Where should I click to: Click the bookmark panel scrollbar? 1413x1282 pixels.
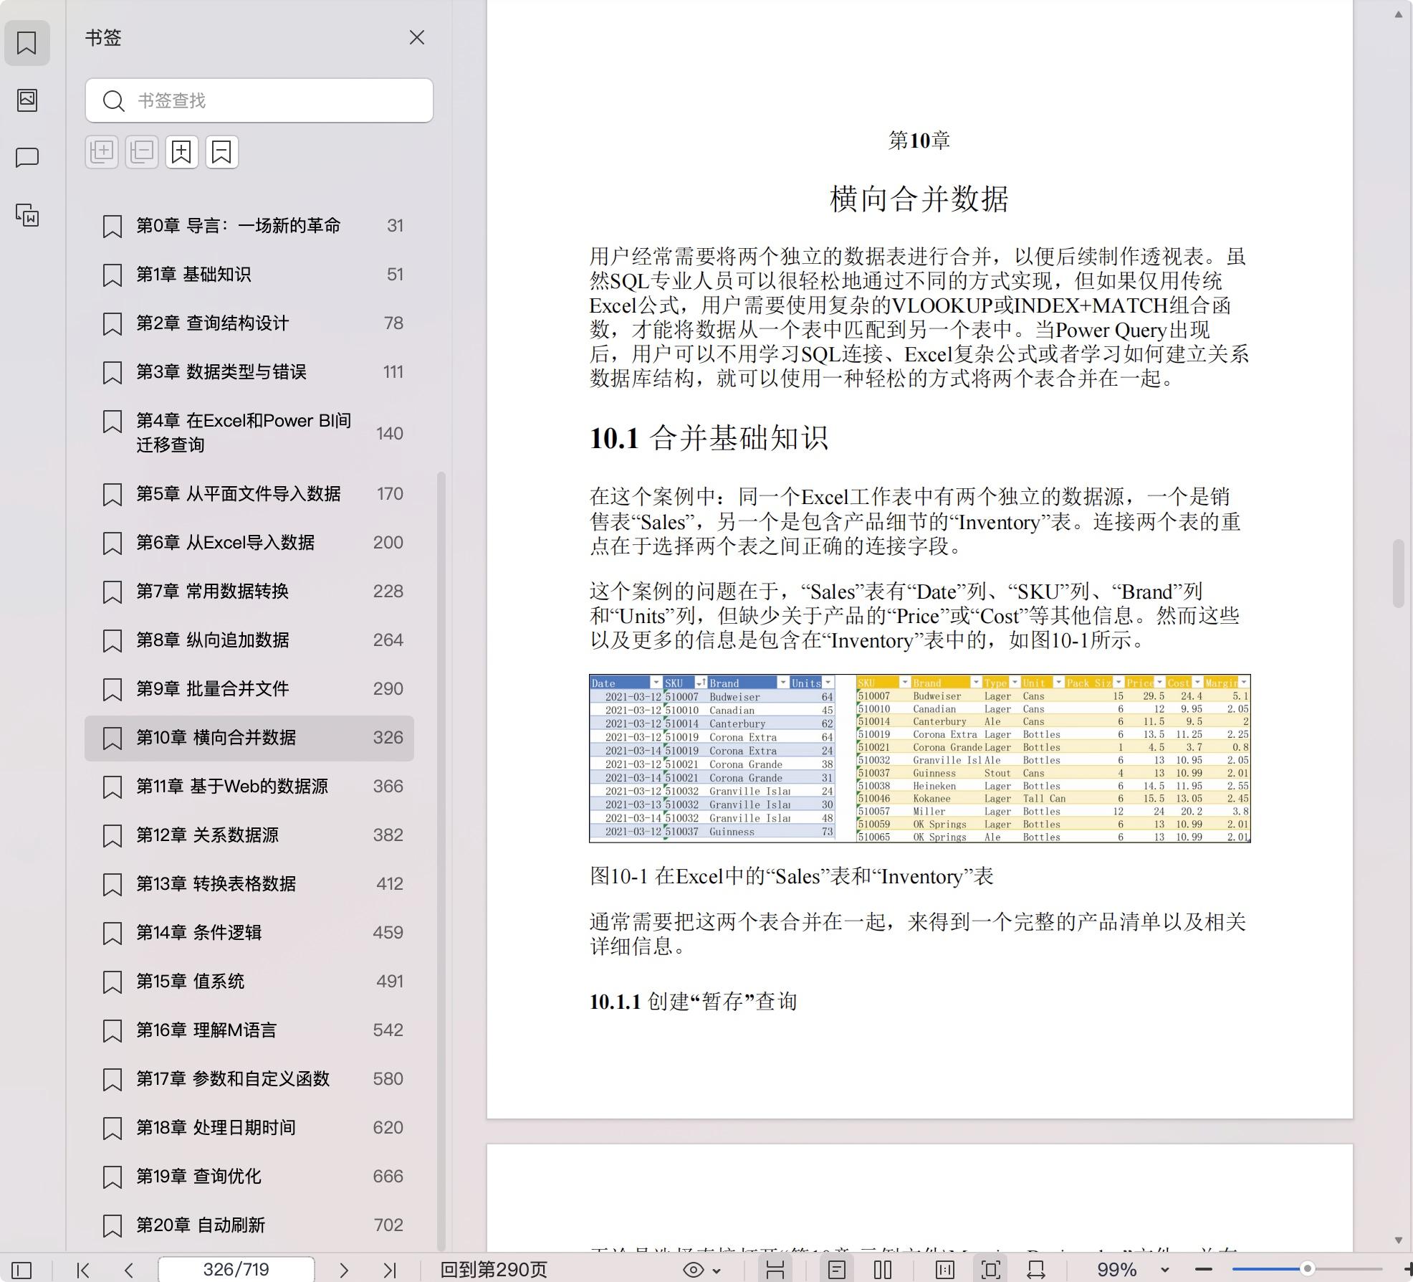441,861
